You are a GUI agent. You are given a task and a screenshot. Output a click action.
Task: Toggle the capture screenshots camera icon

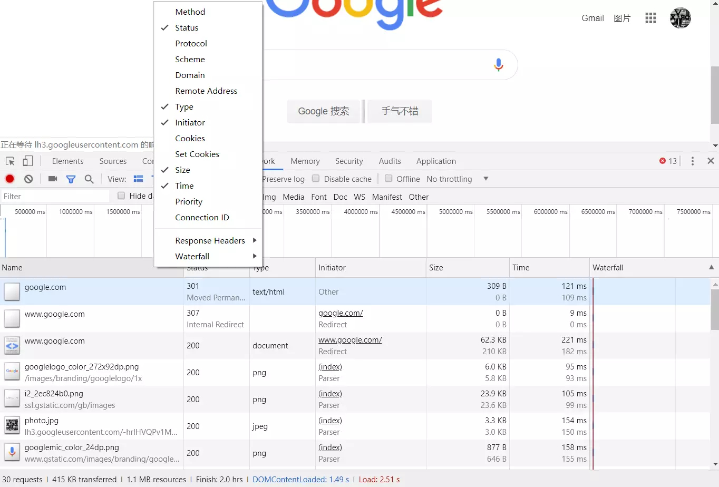[x=53, y=179]
